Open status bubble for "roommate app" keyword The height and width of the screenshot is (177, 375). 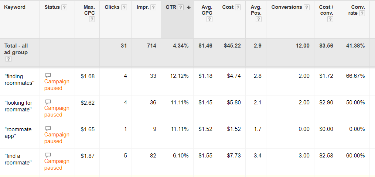coord(48,128)
